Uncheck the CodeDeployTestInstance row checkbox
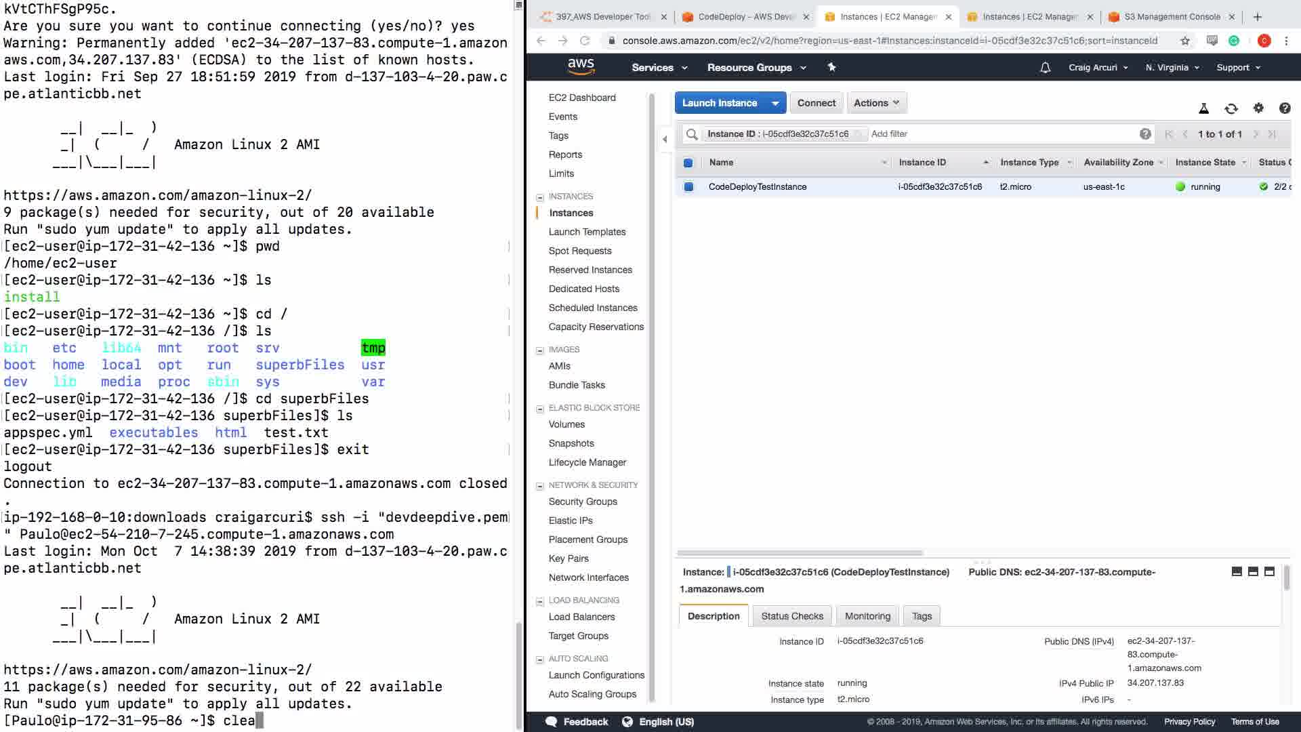Viewport: 1301px width, 732px height. tap(688, 187)
